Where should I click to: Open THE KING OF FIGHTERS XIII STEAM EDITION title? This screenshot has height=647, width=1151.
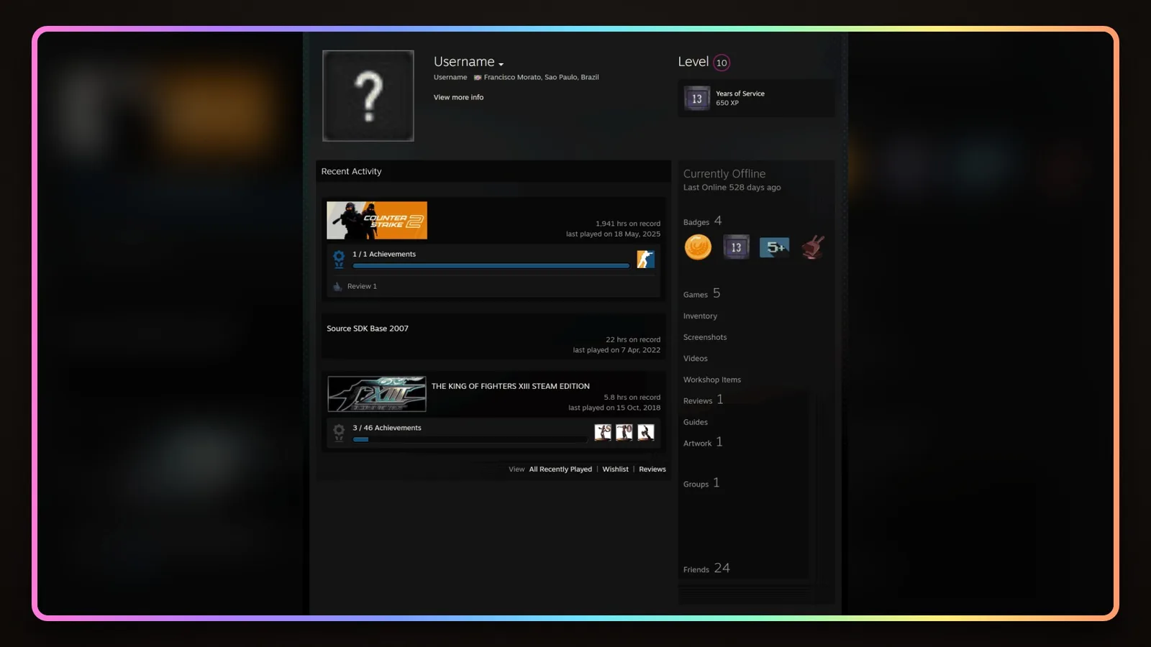(x=511, y=387)
